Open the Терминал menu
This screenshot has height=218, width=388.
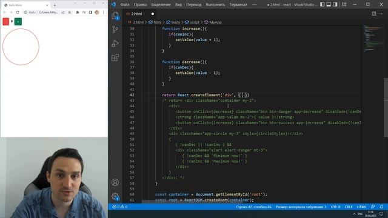[238, 4]
